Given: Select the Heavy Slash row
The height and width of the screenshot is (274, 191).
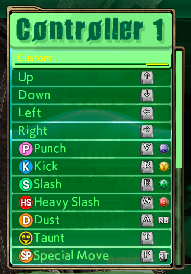Looking at the screenshot, I should (x=91, y=202).
